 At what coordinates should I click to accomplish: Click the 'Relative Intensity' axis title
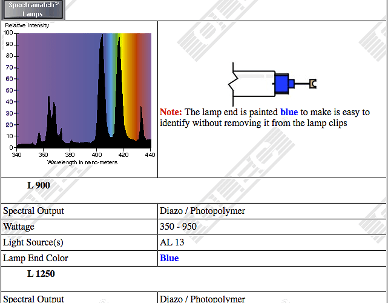click(x=27, y=25)
